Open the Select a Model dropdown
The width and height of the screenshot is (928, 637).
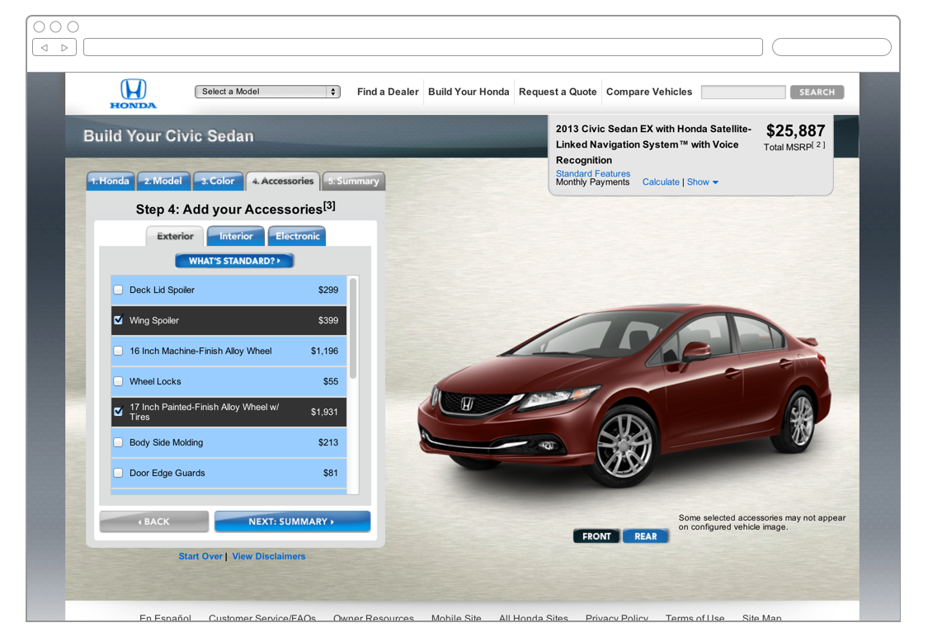click(x=267, y=92)
